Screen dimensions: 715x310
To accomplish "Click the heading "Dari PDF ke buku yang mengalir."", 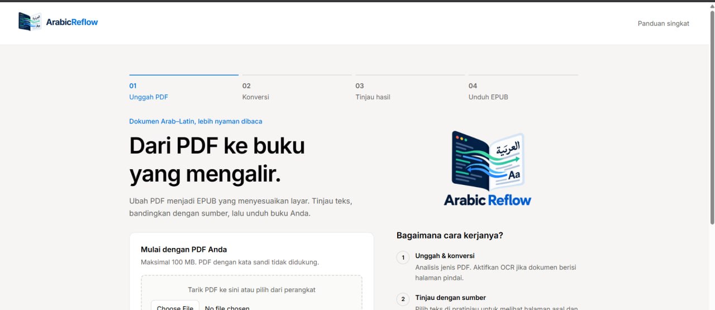I will click(x=217, y=160).
